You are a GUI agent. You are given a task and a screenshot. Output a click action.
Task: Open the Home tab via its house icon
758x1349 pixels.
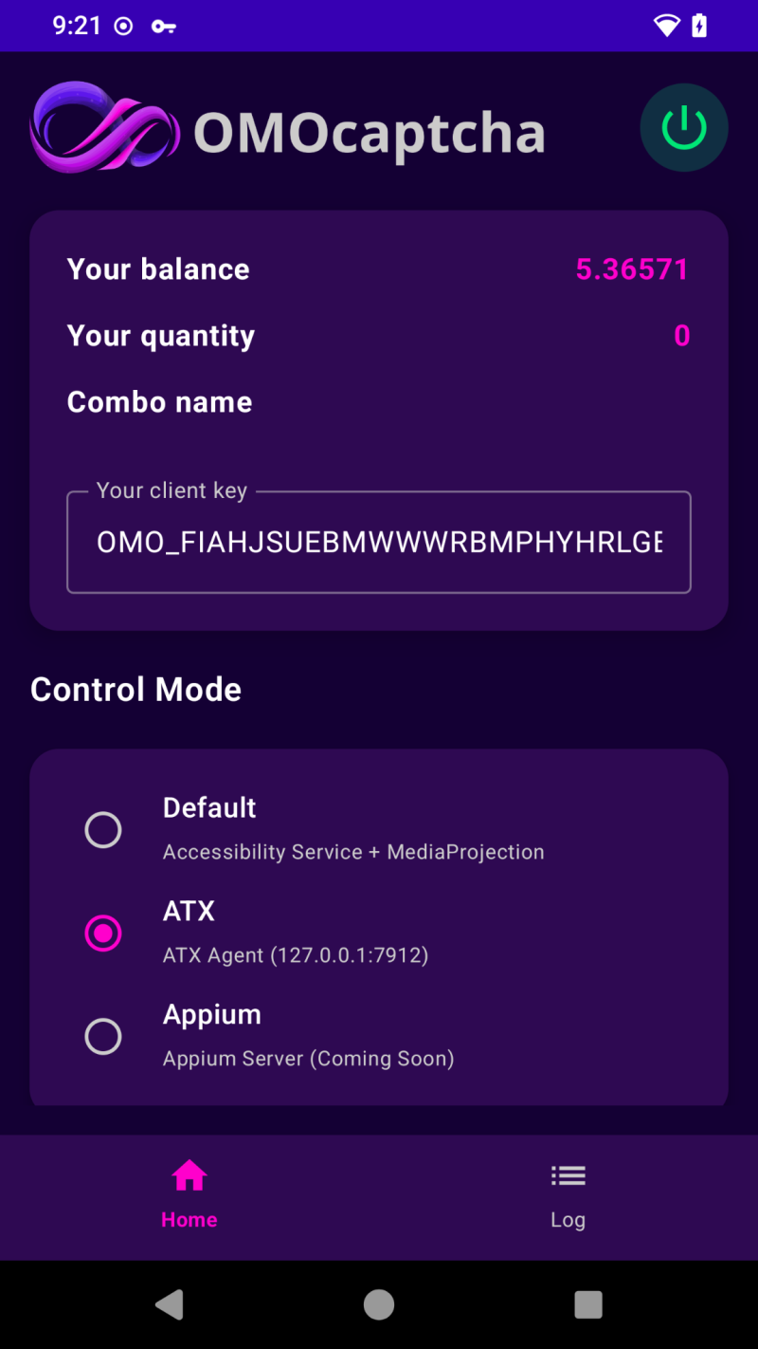(x=189, y=1174)
